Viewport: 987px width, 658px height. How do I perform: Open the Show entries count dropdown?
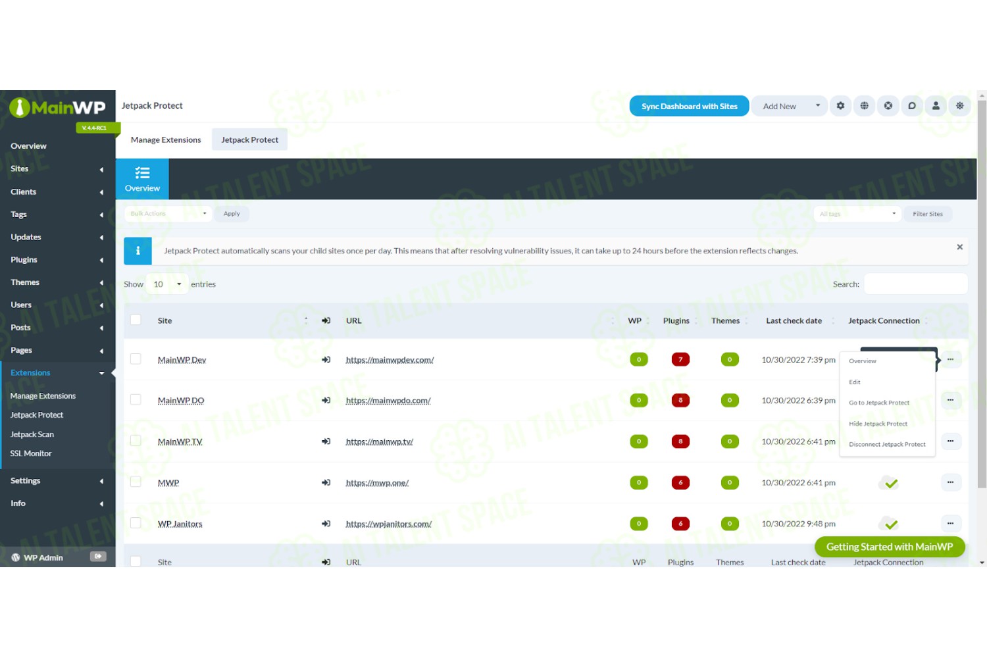pyautogui.click(x=167, y=284)
